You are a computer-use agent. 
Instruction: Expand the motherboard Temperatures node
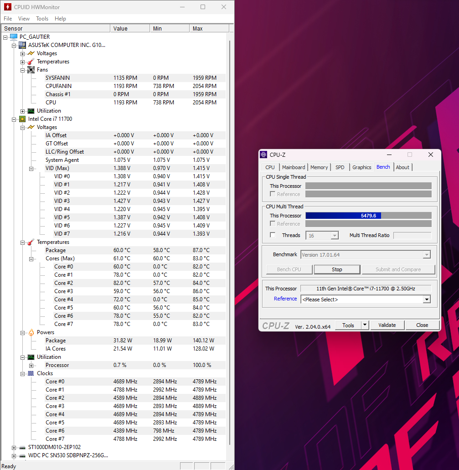click(22, 62)
